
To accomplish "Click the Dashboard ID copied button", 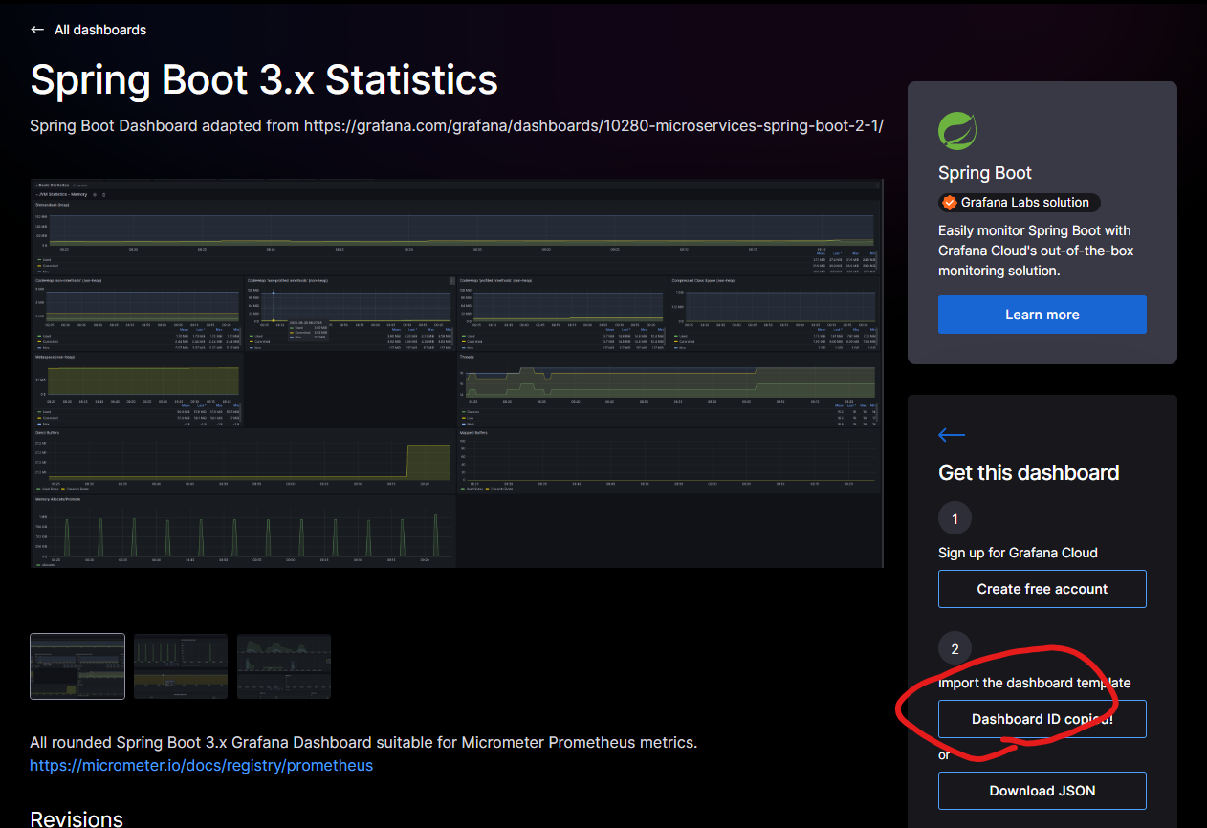I will click(x=1042, y=719).
